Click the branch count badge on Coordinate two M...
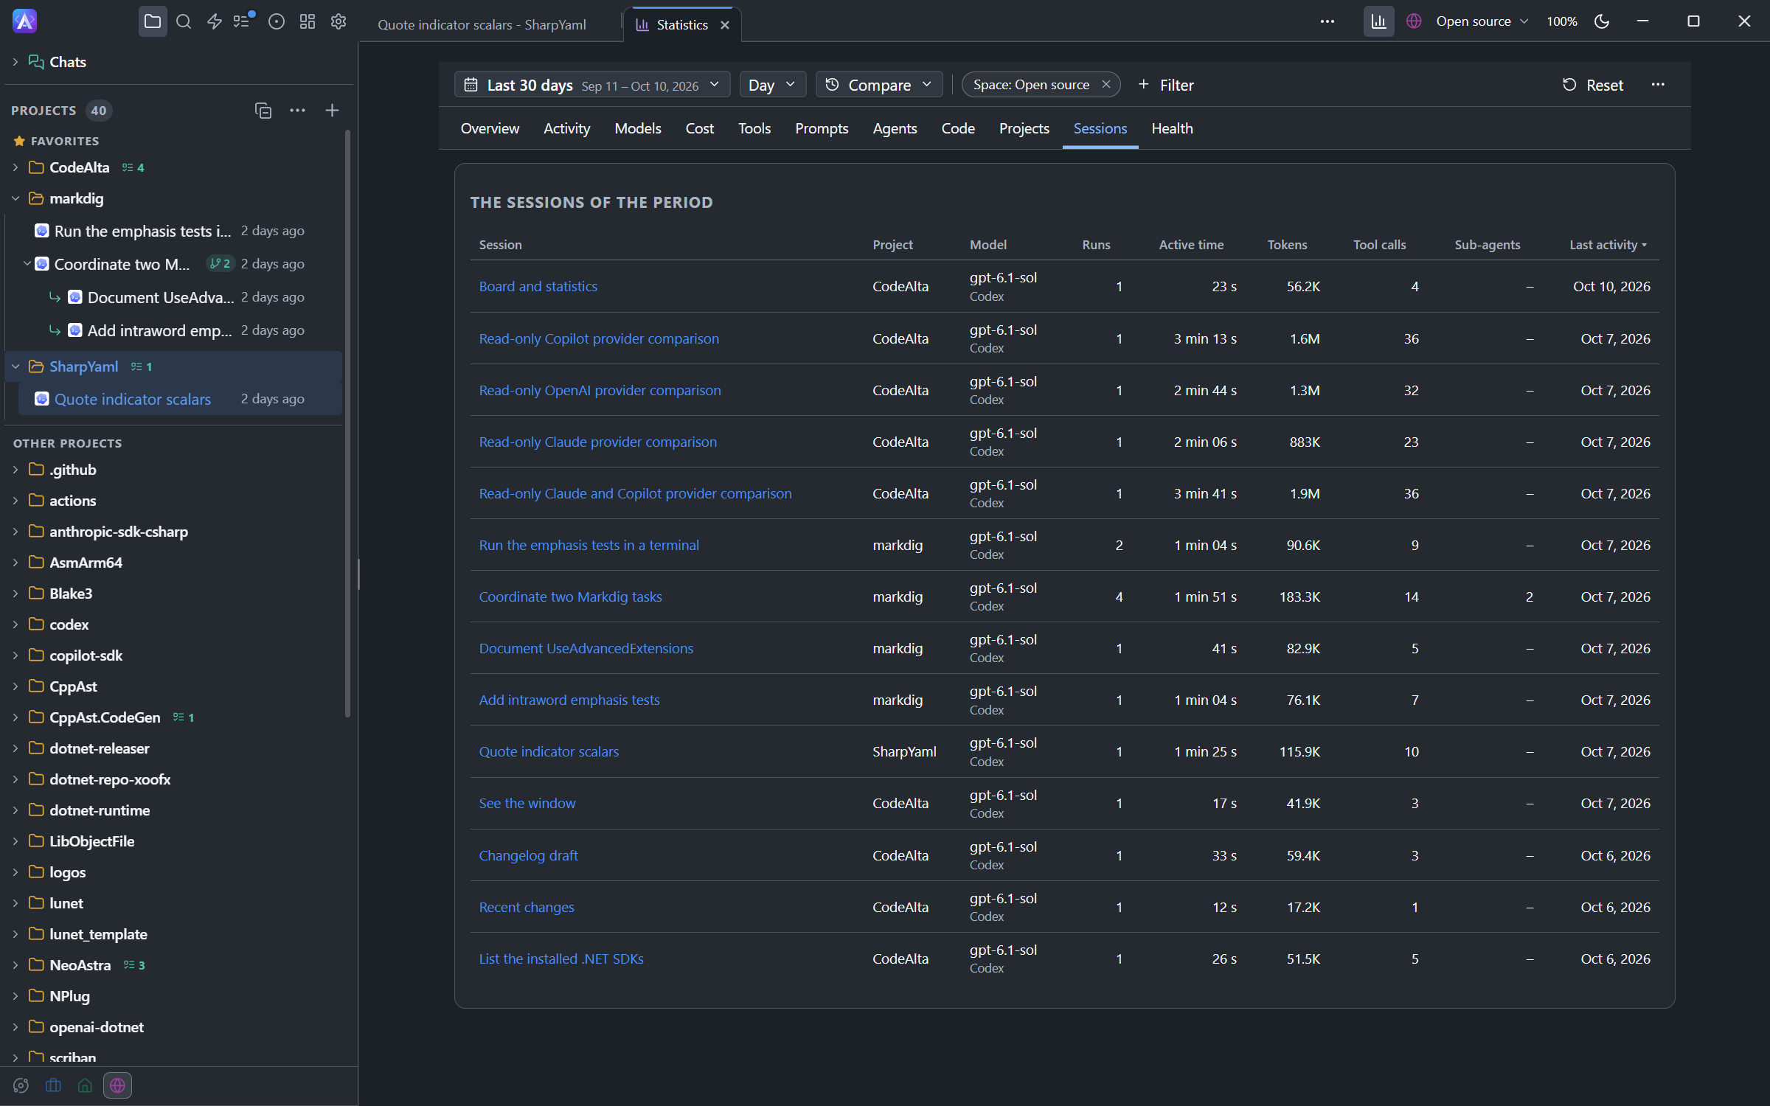 click(220, 263)
